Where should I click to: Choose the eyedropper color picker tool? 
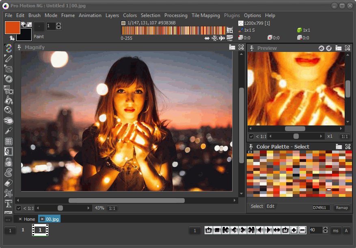tap(8, 131)
